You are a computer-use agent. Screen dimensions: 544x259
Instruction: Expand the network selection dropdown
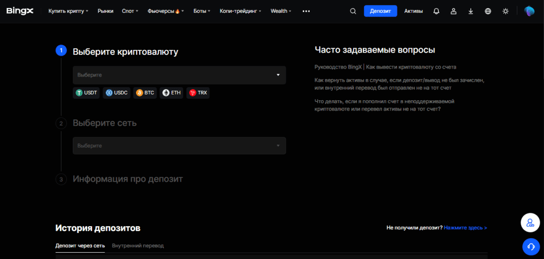tap(180, 145)
